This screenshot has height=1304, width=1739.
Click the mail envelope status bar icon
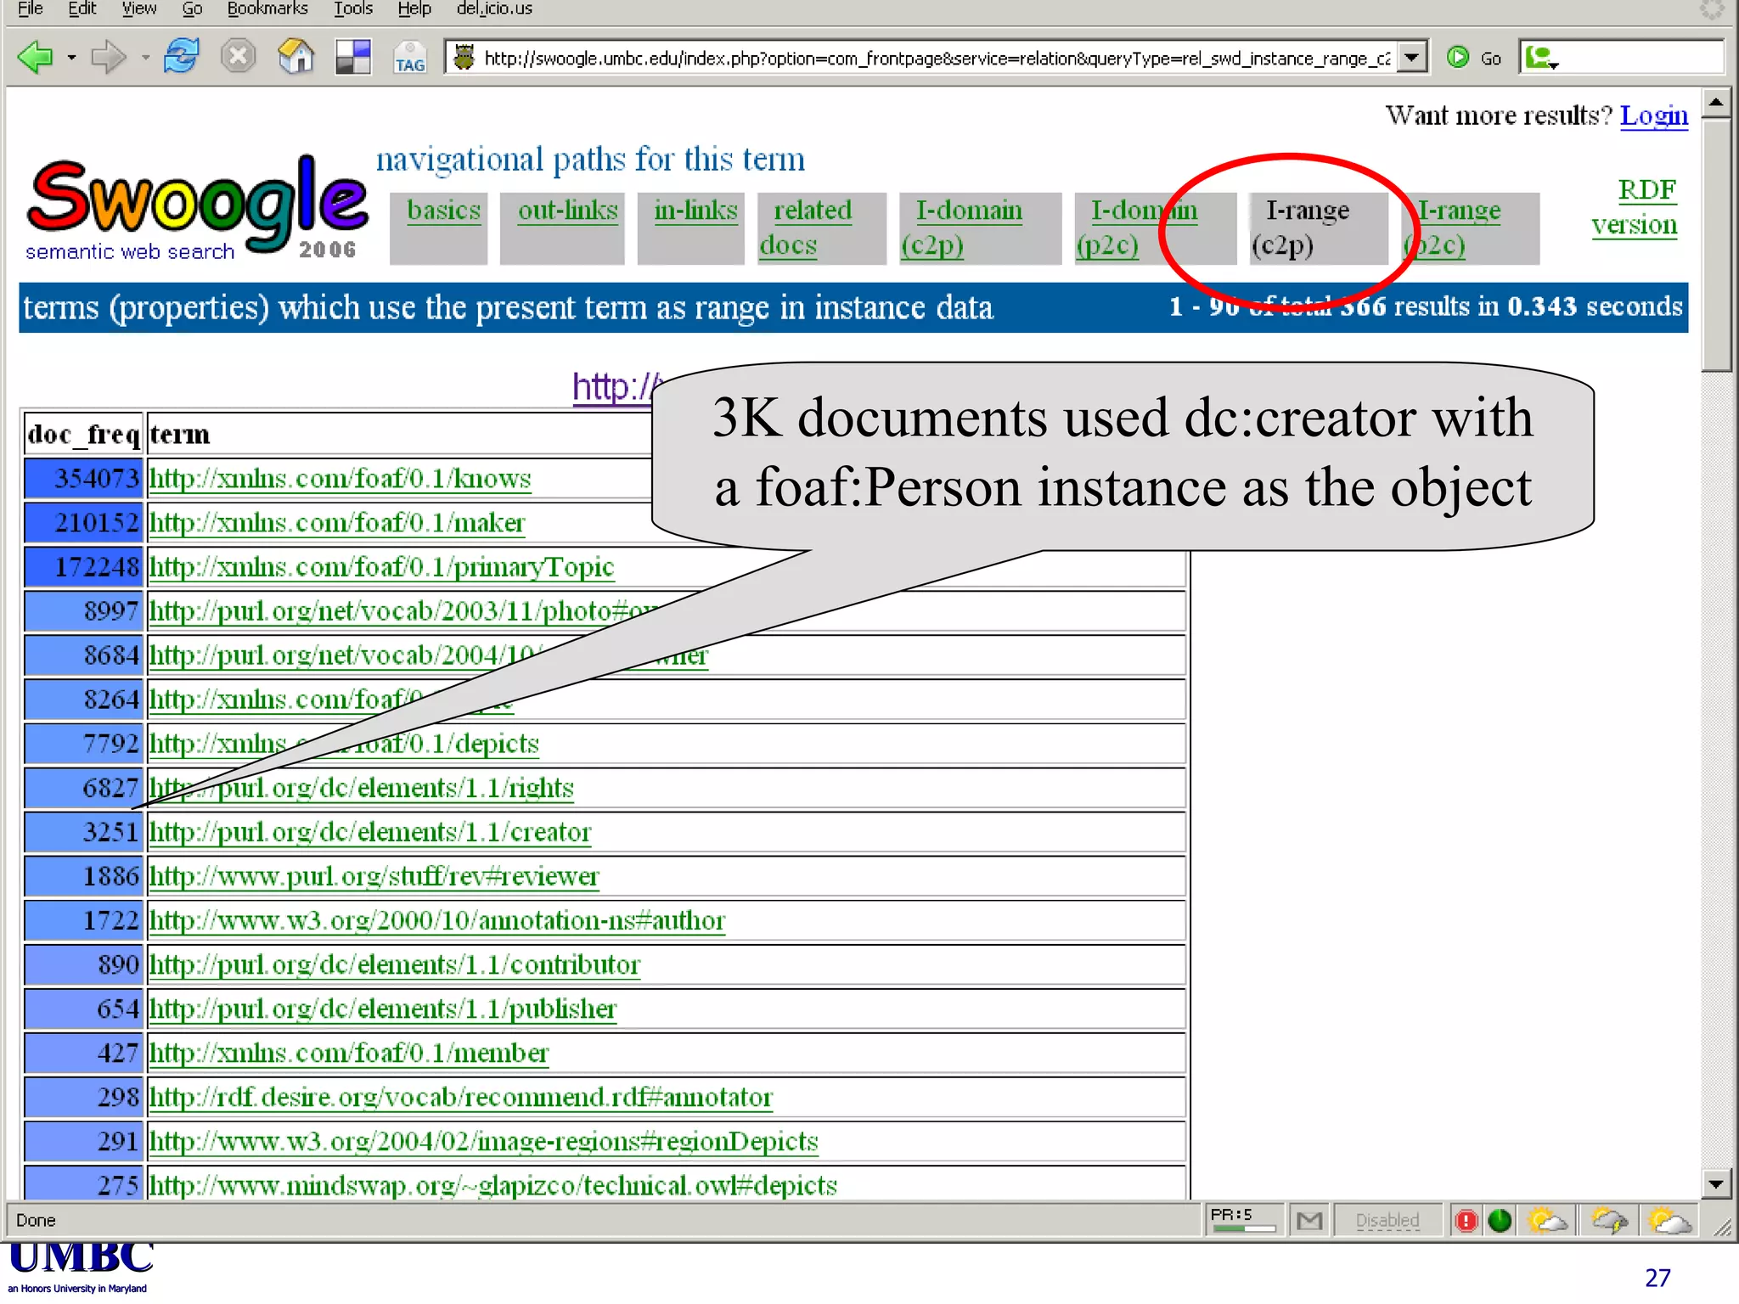1308,1221
